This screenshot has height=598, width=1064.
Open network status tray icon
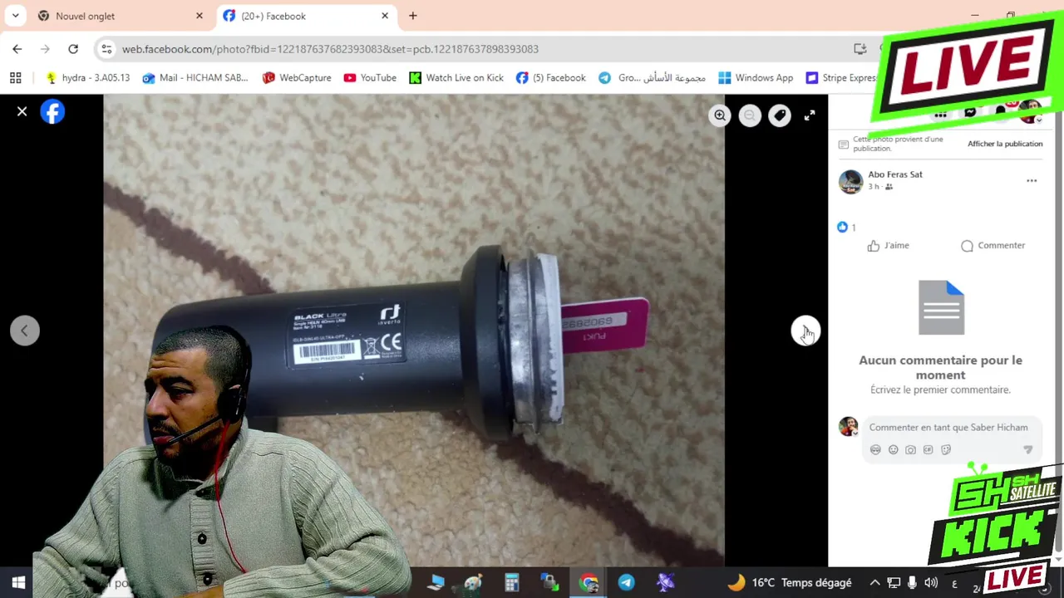point(894,582)
